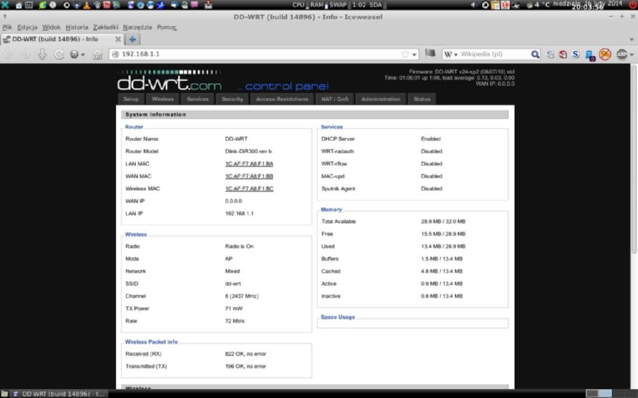The width and height of the screenshot is (638, 398).
Task: Click the ABP Adblock Plus icon
Action: point(621,54)
